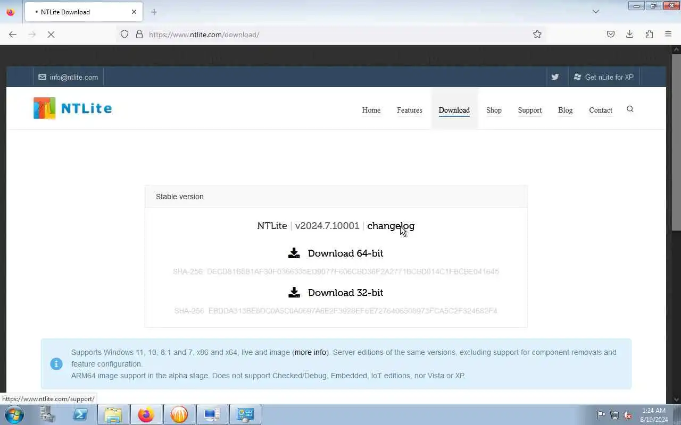The image size is (681, 425).
Task: Open the Contact menu item
Action: point(601,110)
